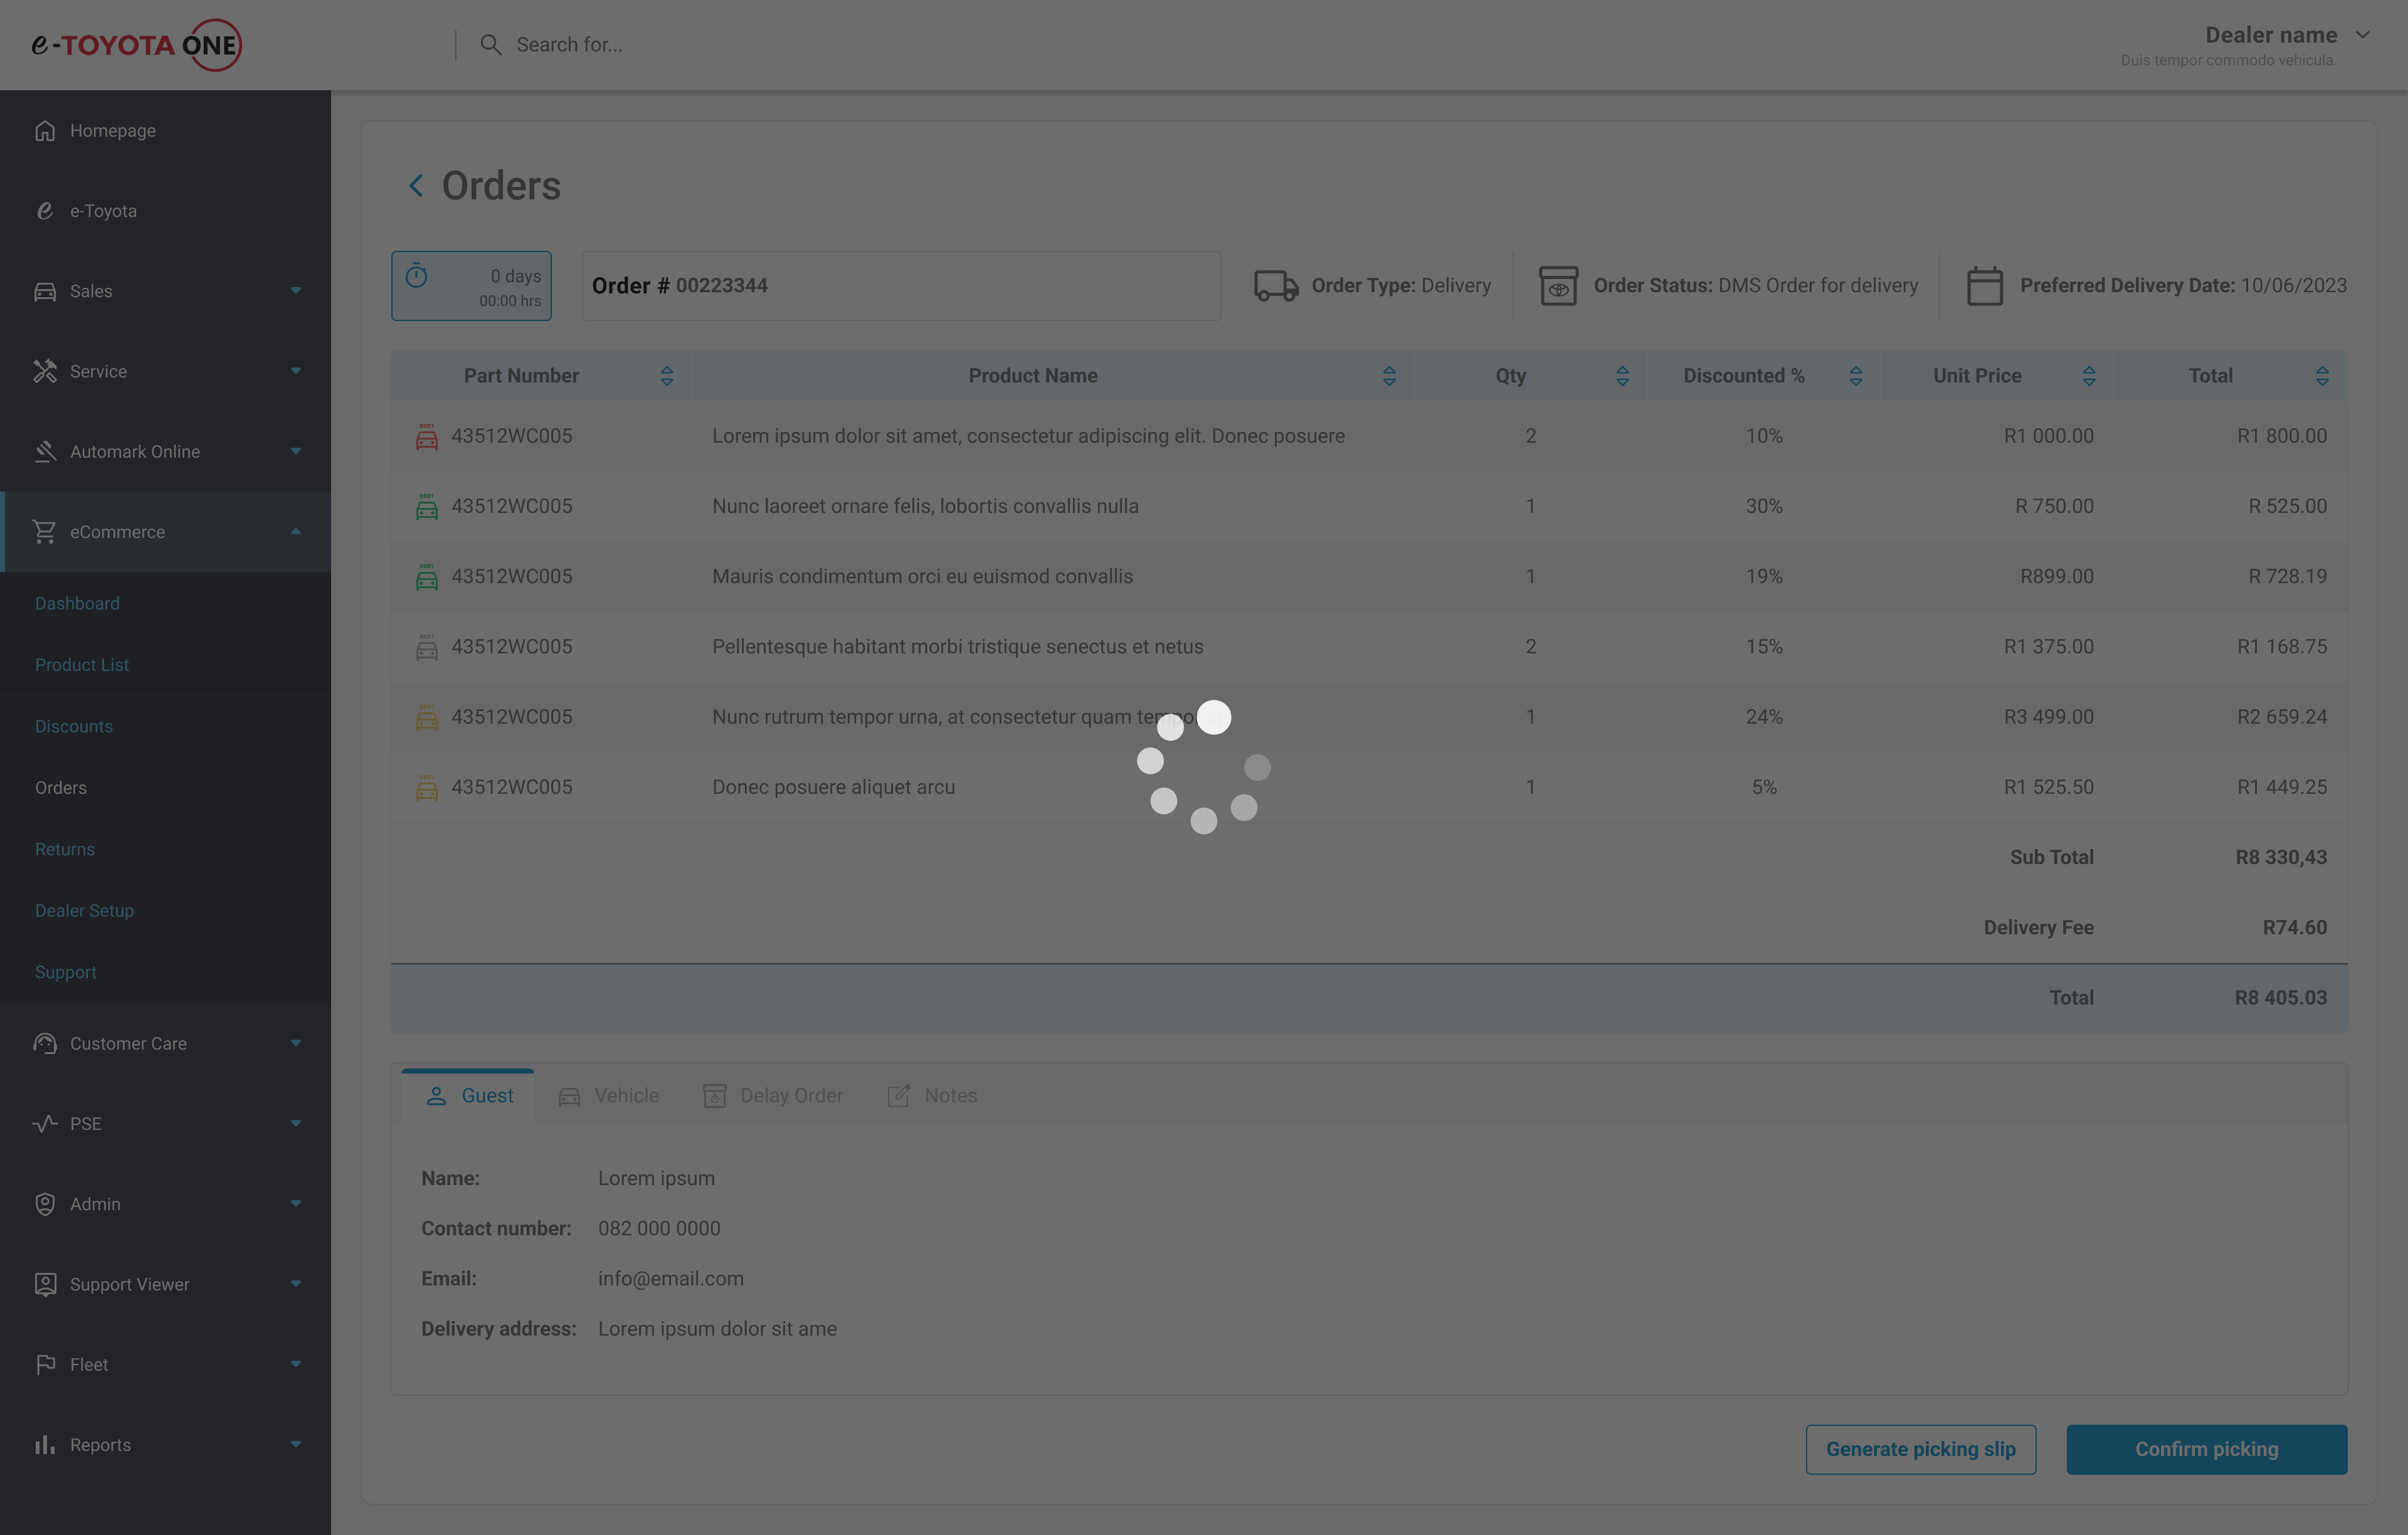Click the search magnifier icon
Viewport: 2408px width, 1535px height.
(x=490, y=45)
